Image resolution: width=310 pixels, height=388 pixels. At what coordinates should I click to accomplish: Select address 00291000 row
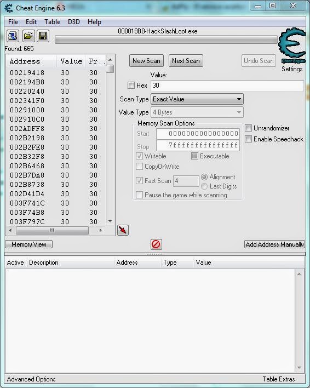pyautogui.click(x=56, y=110)
